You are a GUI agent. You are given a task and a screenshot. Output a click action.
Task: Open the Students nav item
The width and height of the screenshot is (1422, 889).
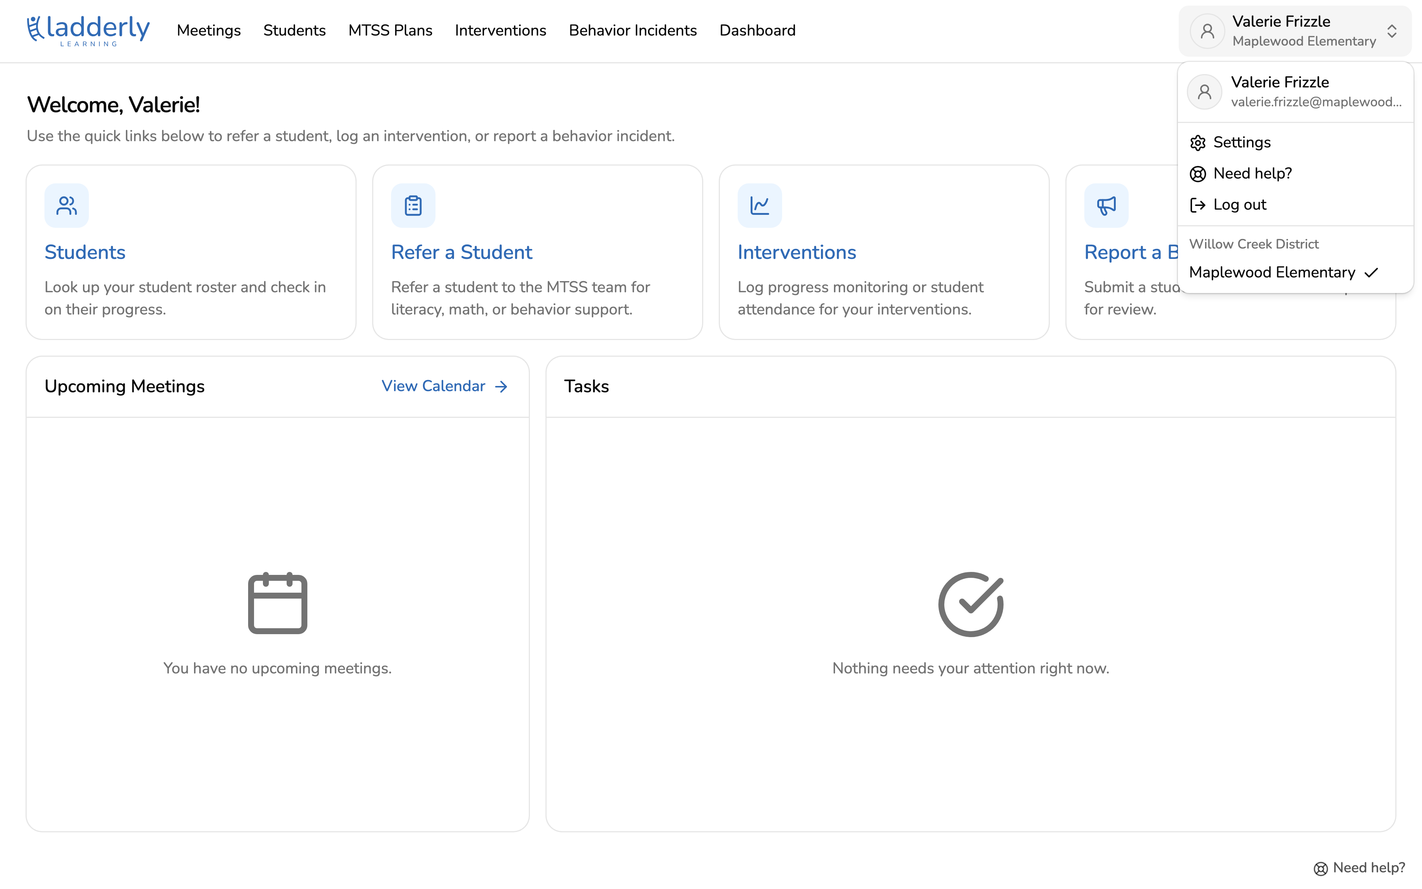[x=294, y=31]
